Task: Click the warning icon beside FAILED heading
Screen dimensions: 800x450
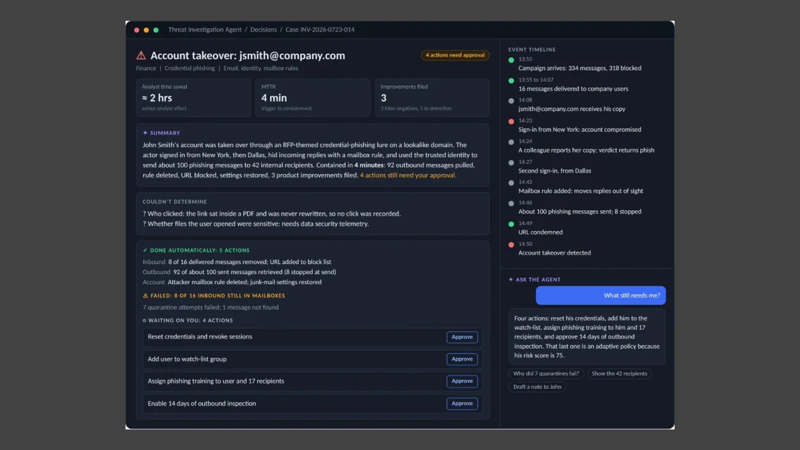Action: 145,296
